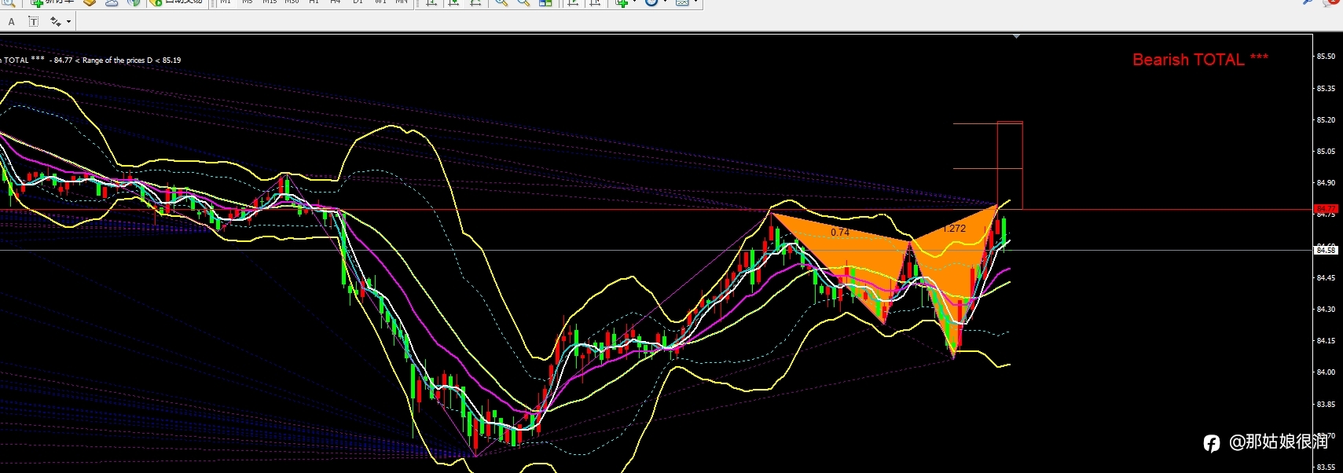Viewport: 1343px width, 473px height.
Task: Click the 'Range of the prices D' text
Action: (117, 60)
